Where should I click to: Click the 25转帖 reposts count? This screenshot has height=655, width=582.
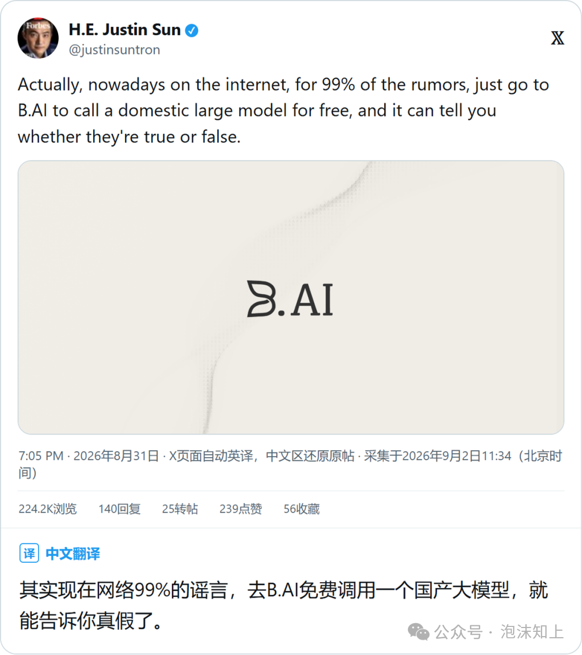click(180, 509)
